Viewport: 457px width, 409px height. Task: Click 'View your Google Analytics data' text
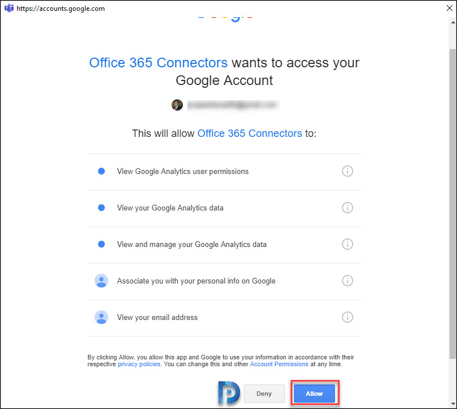170,208
